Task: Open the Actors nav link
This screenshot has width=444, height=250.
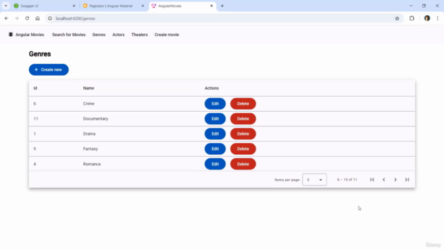Action: tap(119, 35)
